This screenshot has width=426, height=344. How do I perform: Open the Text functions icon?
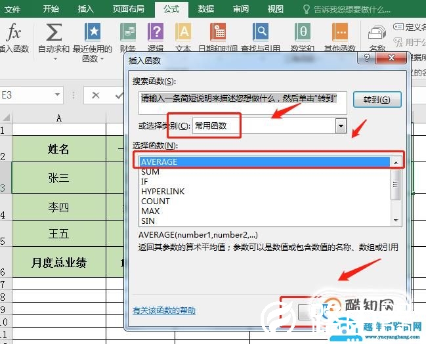click(x=183, y=32)
